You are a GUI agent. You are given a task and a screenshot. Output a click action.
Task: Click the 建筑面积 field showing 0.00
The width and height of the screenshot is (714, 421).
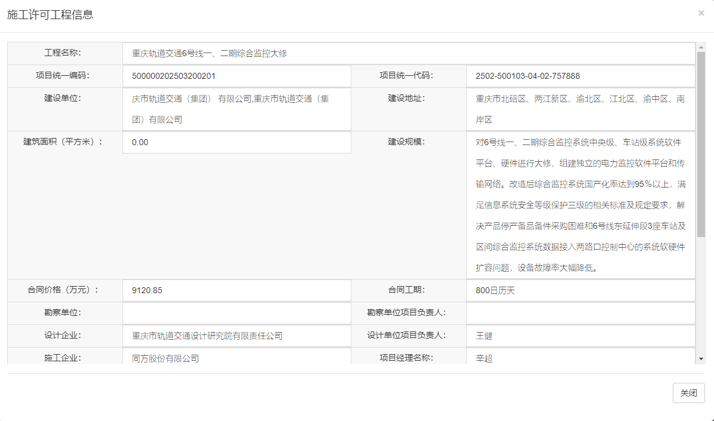pyautogui.click(x=237, y=142)
